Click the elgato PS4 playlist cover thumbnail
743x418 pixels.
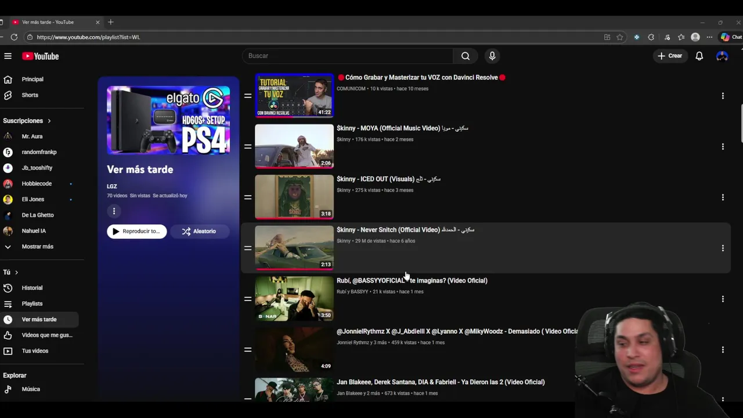[168, 120]
